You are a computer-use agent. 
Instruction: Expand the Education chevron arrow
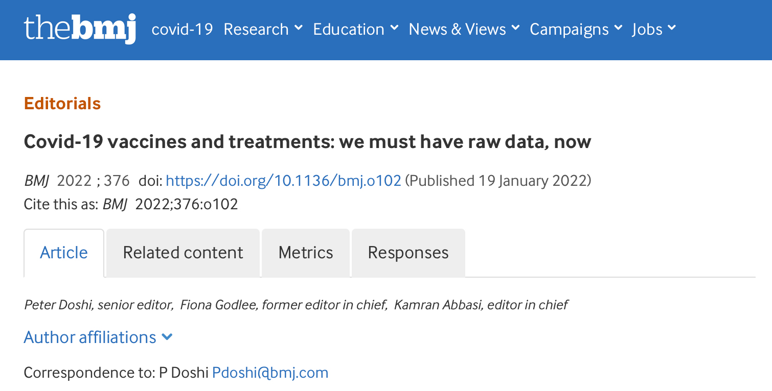tap(394, 28)
